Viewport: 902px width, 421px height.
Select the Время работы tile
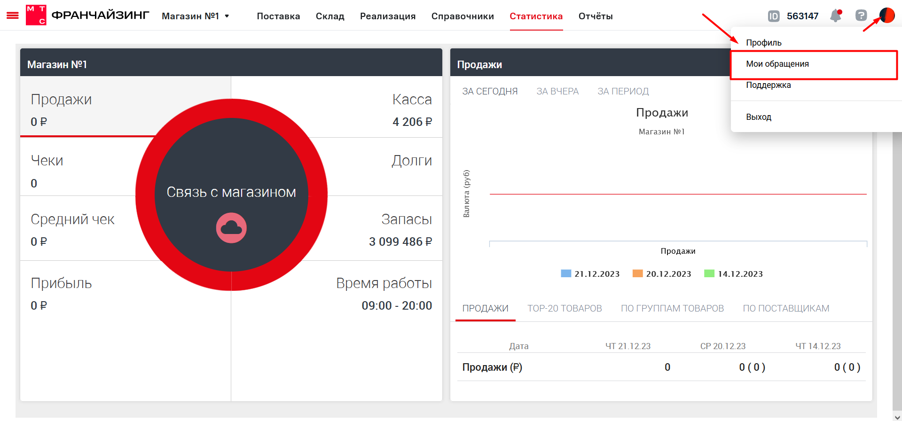pos(337,331)
